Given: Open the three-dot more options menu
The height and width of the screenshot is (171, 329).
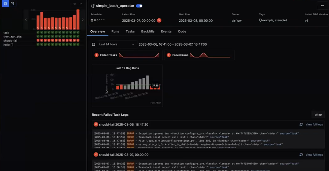Looking at the screenshot, I should (322, 6).
